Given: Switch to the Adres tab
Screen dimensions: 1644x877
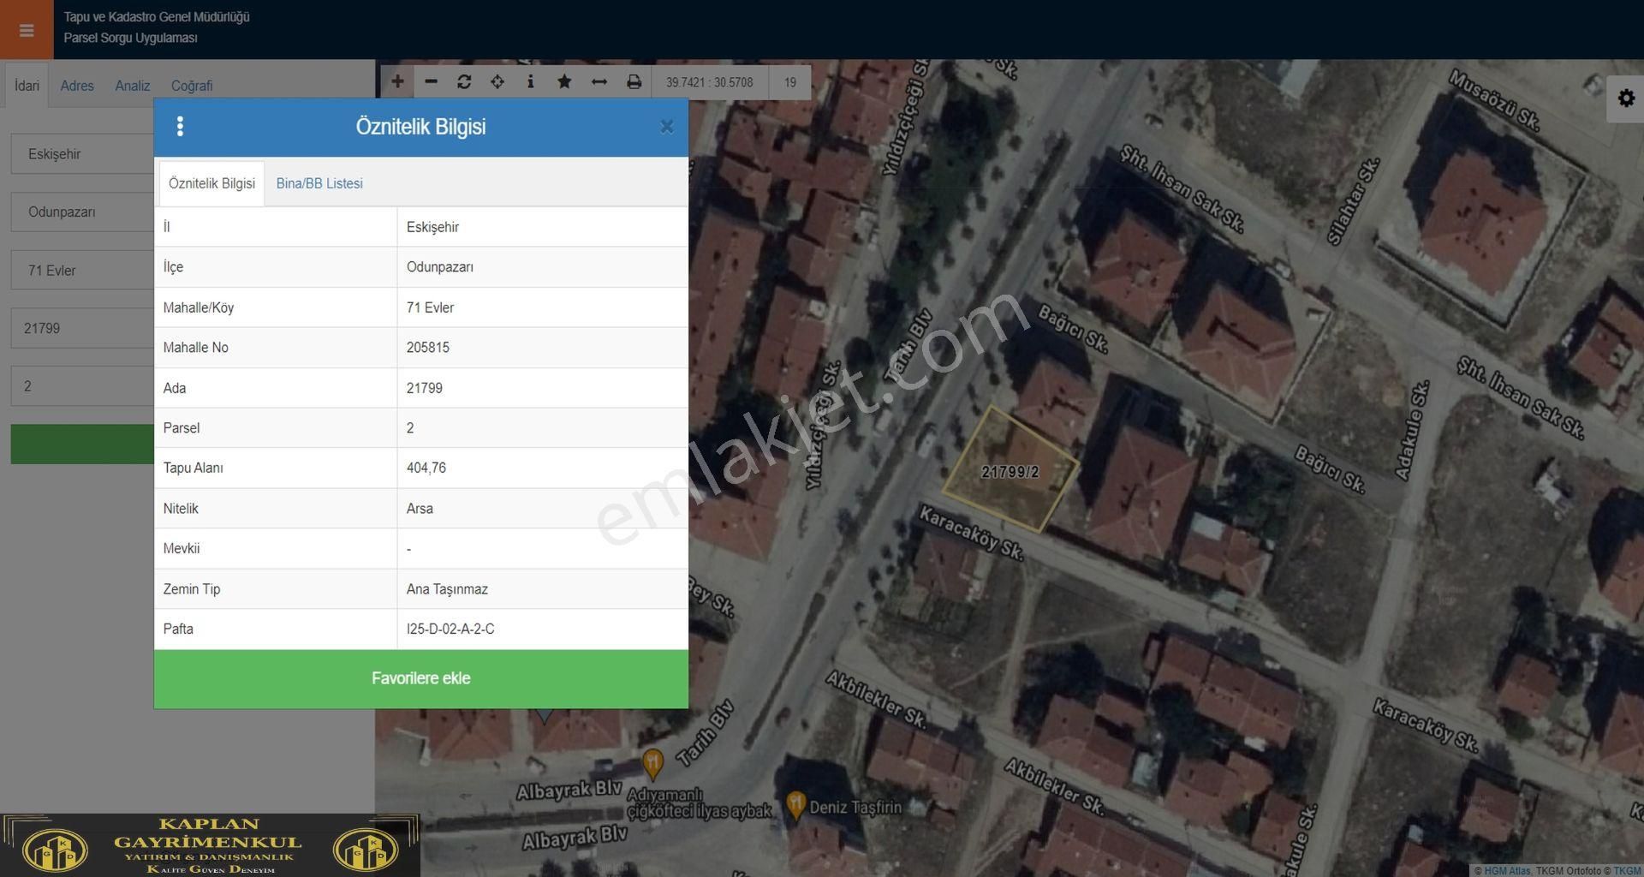Looking at the screenshot, I should click(77, 86).
